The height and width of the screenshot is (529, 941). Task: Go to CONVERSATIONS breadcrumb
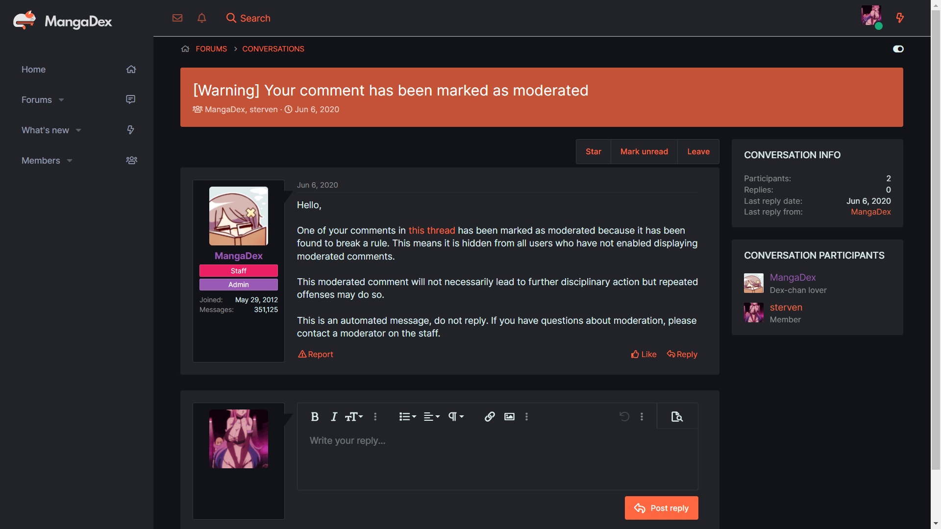pyautogui.click(x=273, y=49)
